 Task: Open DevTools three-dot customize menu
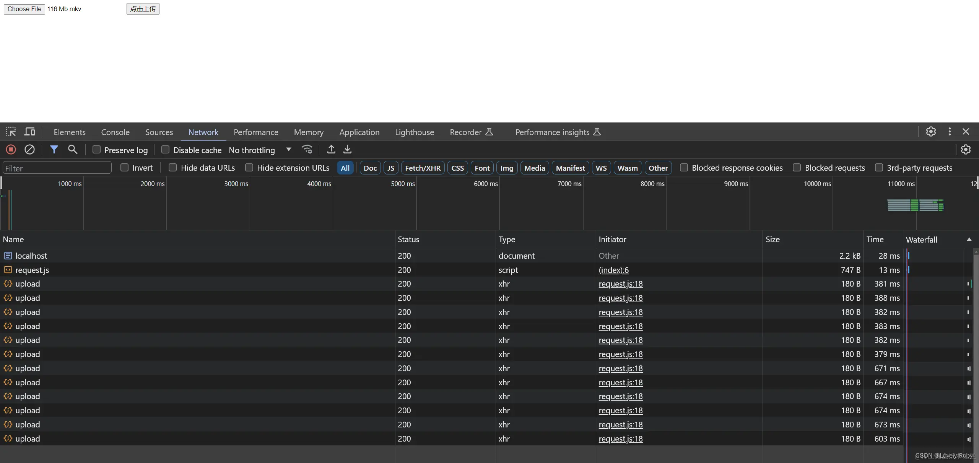click(950, 132)
